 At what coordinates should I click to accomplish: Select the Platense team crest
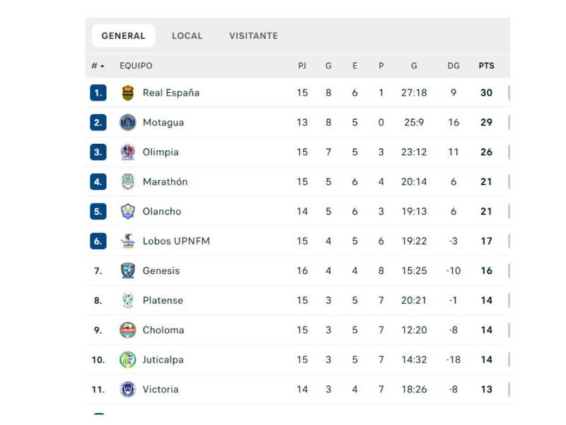pyautogui.click(x=127, y=300)
